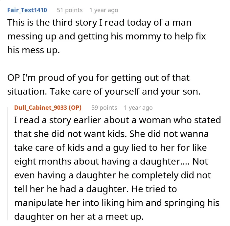Image resolution: width=230 pixels, height=226 pixels.
Task: Click the phrase 'Take care of yourself'
Action: coord(95,92)
